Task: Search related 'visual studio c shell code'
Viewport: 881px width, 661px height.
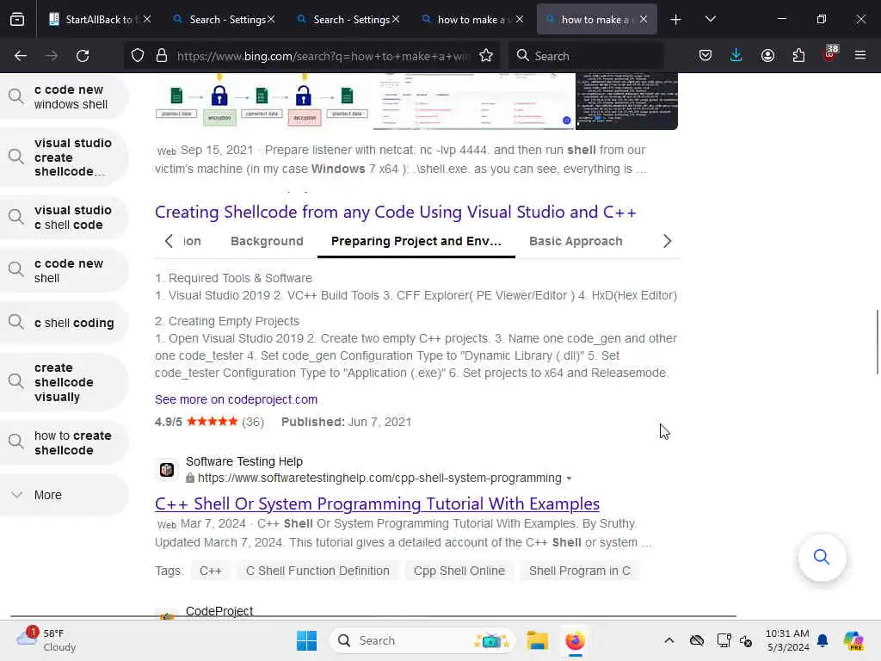Action: pyautogui.click(x=64, y=217)
